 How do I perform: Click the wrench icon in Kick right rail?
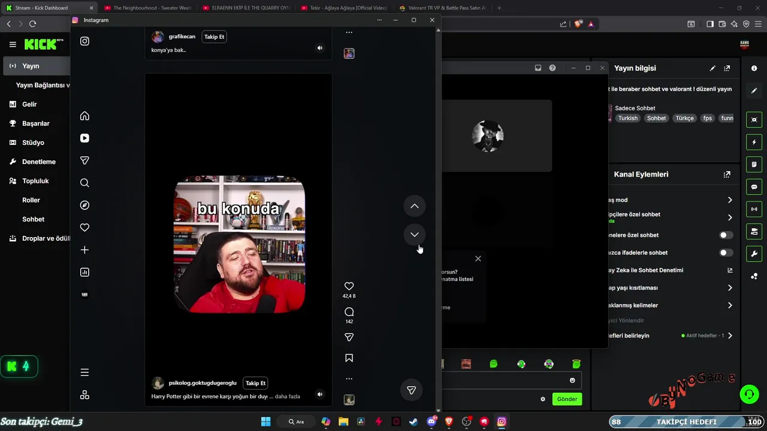click(x=754, y=253)
